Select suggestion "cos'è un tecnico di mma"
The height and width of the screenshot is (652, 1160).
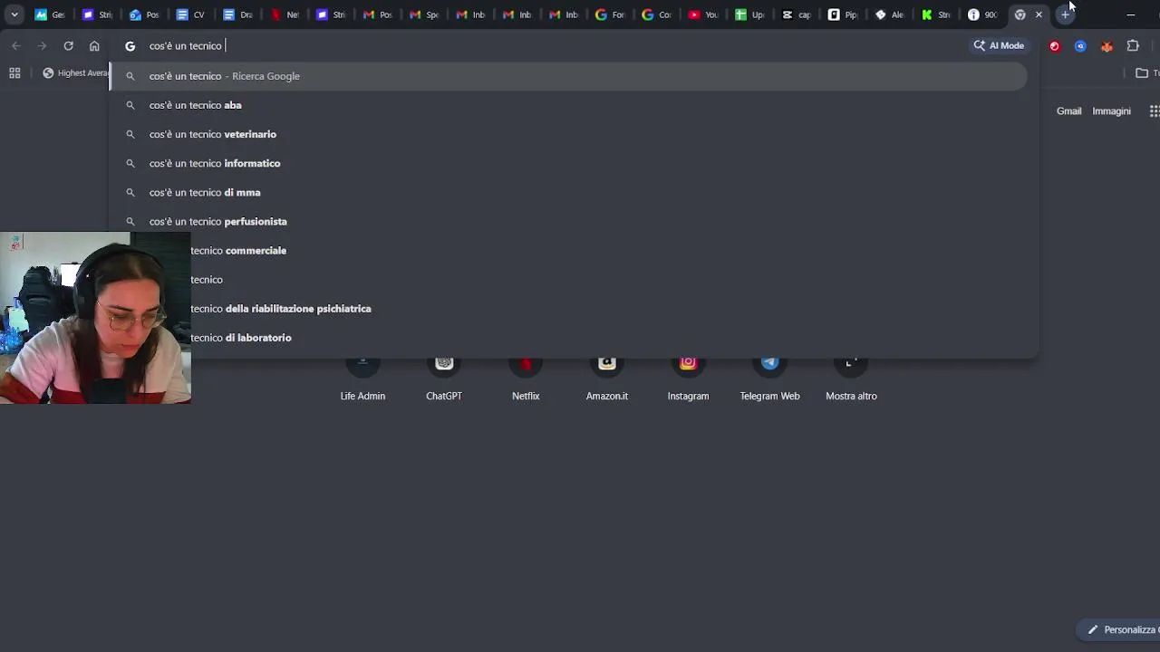(568, 192)
